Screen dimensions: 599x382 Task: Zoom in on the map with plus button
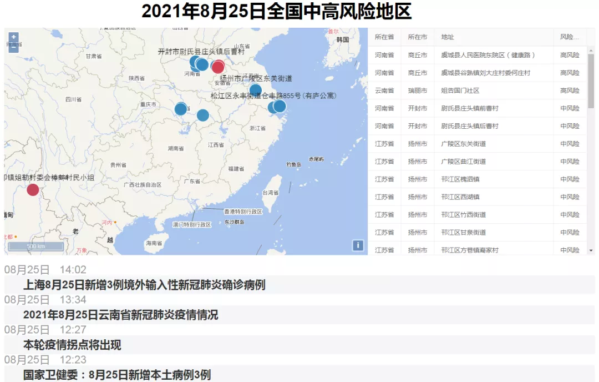13,37
